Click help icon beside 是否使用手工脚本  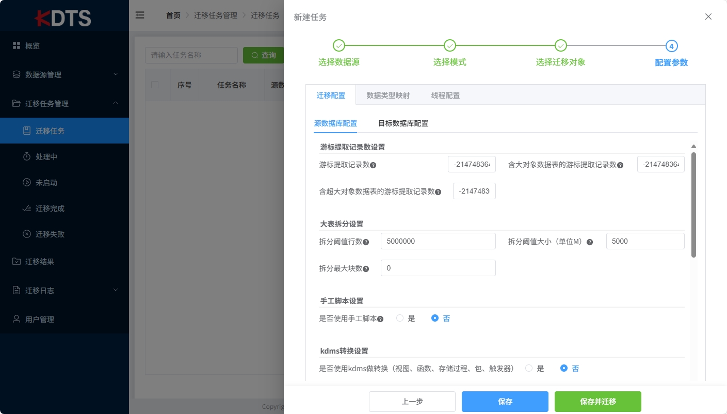tap(380, 319)
